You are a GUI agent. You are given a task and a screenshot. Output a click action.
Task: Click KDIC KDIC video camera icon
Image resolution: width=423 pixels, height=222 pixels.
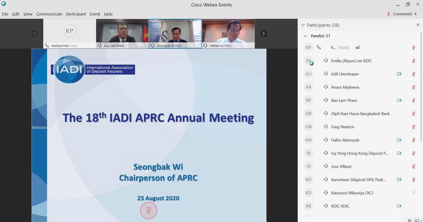pos(399,206)
